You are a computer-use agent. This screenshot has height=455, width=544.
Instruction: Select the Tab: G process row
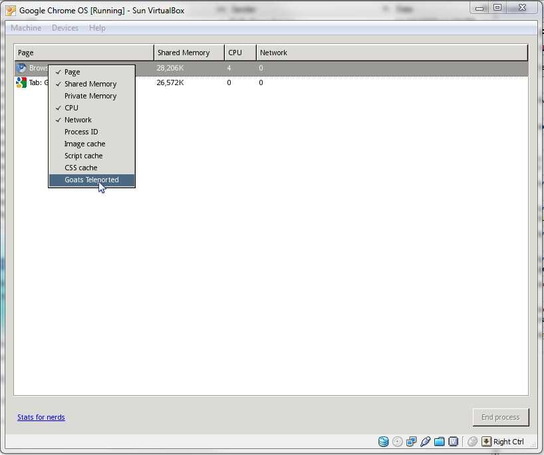pos(271,82)
